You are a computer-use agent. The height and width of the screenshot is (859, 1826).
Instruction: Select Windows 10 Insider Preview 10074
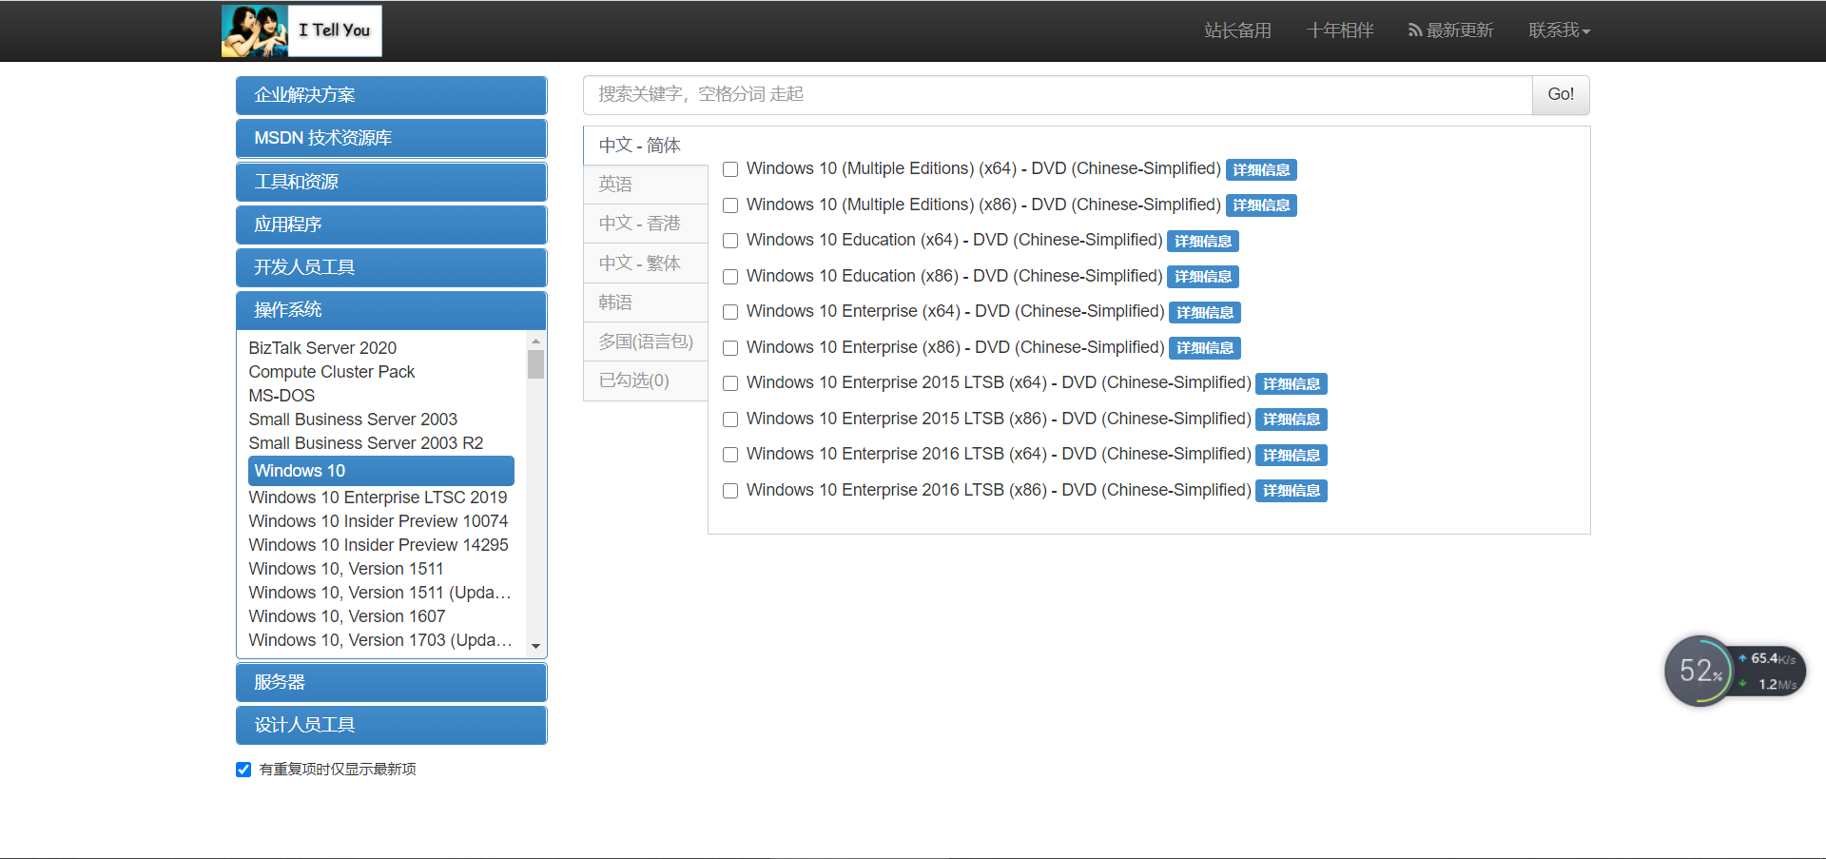coord(379,521)
